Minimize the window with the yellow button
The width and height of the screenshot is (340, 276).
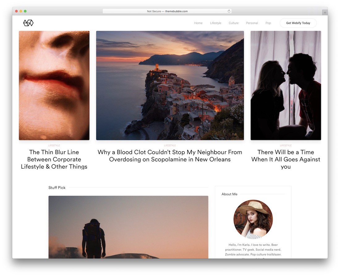coord(21,11)
